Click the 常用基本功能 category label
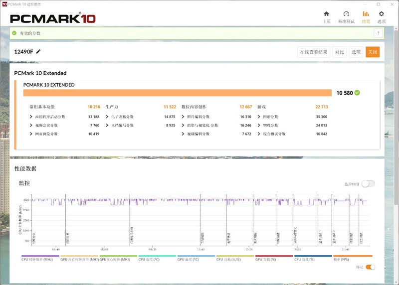This screenshot has height=285, width=399. [x=42, y=107]
